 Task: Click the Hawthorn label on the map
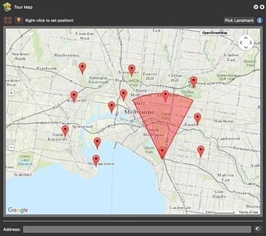(x=224, y=121)
